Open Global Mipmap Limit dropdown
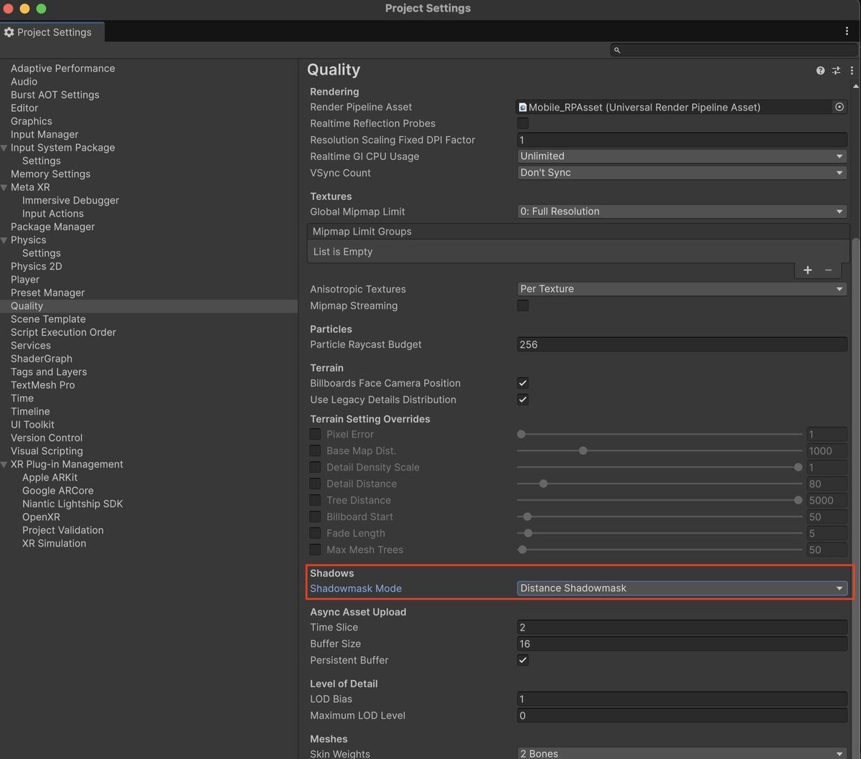Viewport: 861px width, 759px height. pos(682,212)
